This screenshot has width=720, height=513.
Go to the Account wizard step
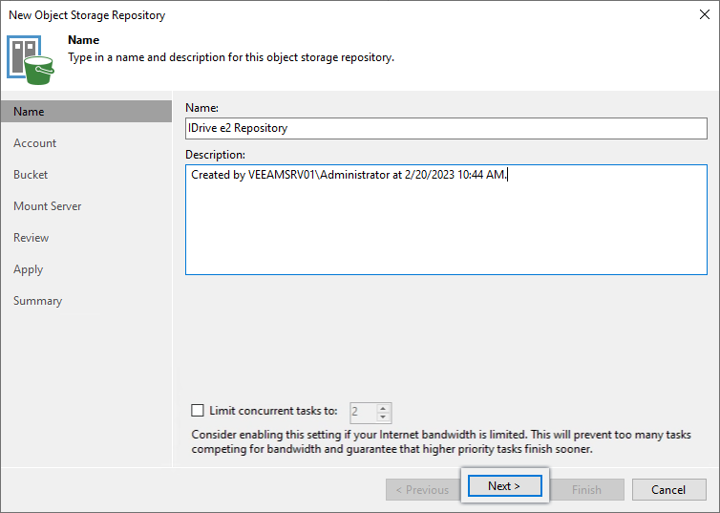(x=35, y=143)
